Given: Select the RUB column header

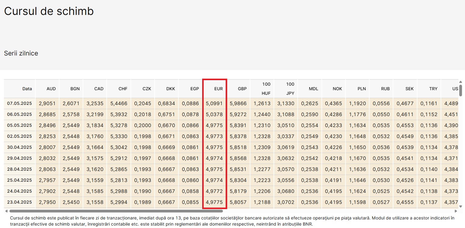Looking at the screenshot, I should click(x=385, y=89).
